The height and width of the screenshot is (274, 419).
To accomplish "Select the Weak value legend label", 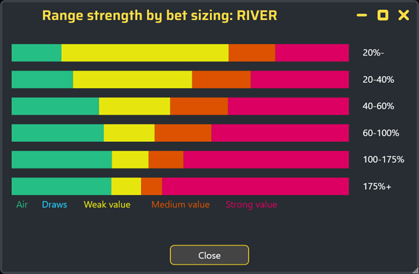I will pos(107,204).
